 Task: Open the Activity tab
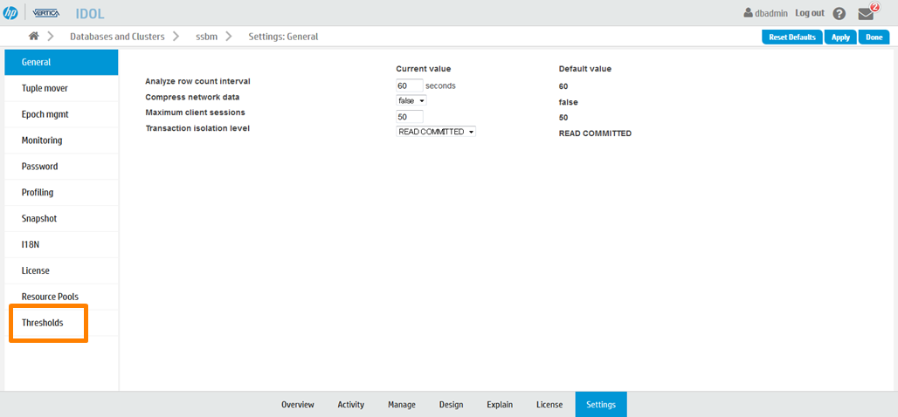(x=351, y=405)
